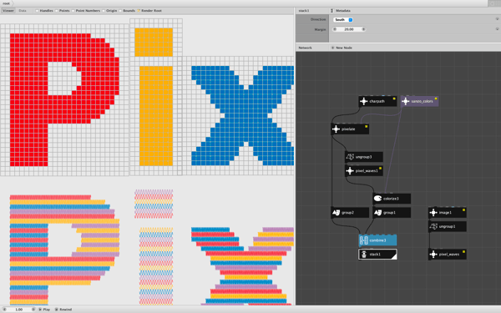This screenshot has height=313, width=501.
Task: Select the charpath node label
Action: (x=377, y=102)
